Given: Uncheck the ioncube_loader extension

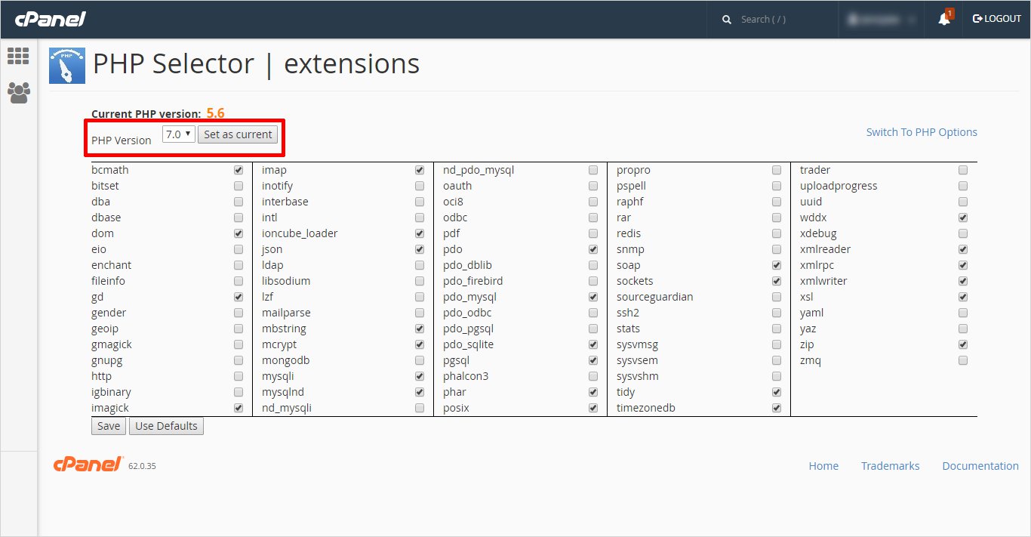Looking at the screenshot, I should coord(420,233).
